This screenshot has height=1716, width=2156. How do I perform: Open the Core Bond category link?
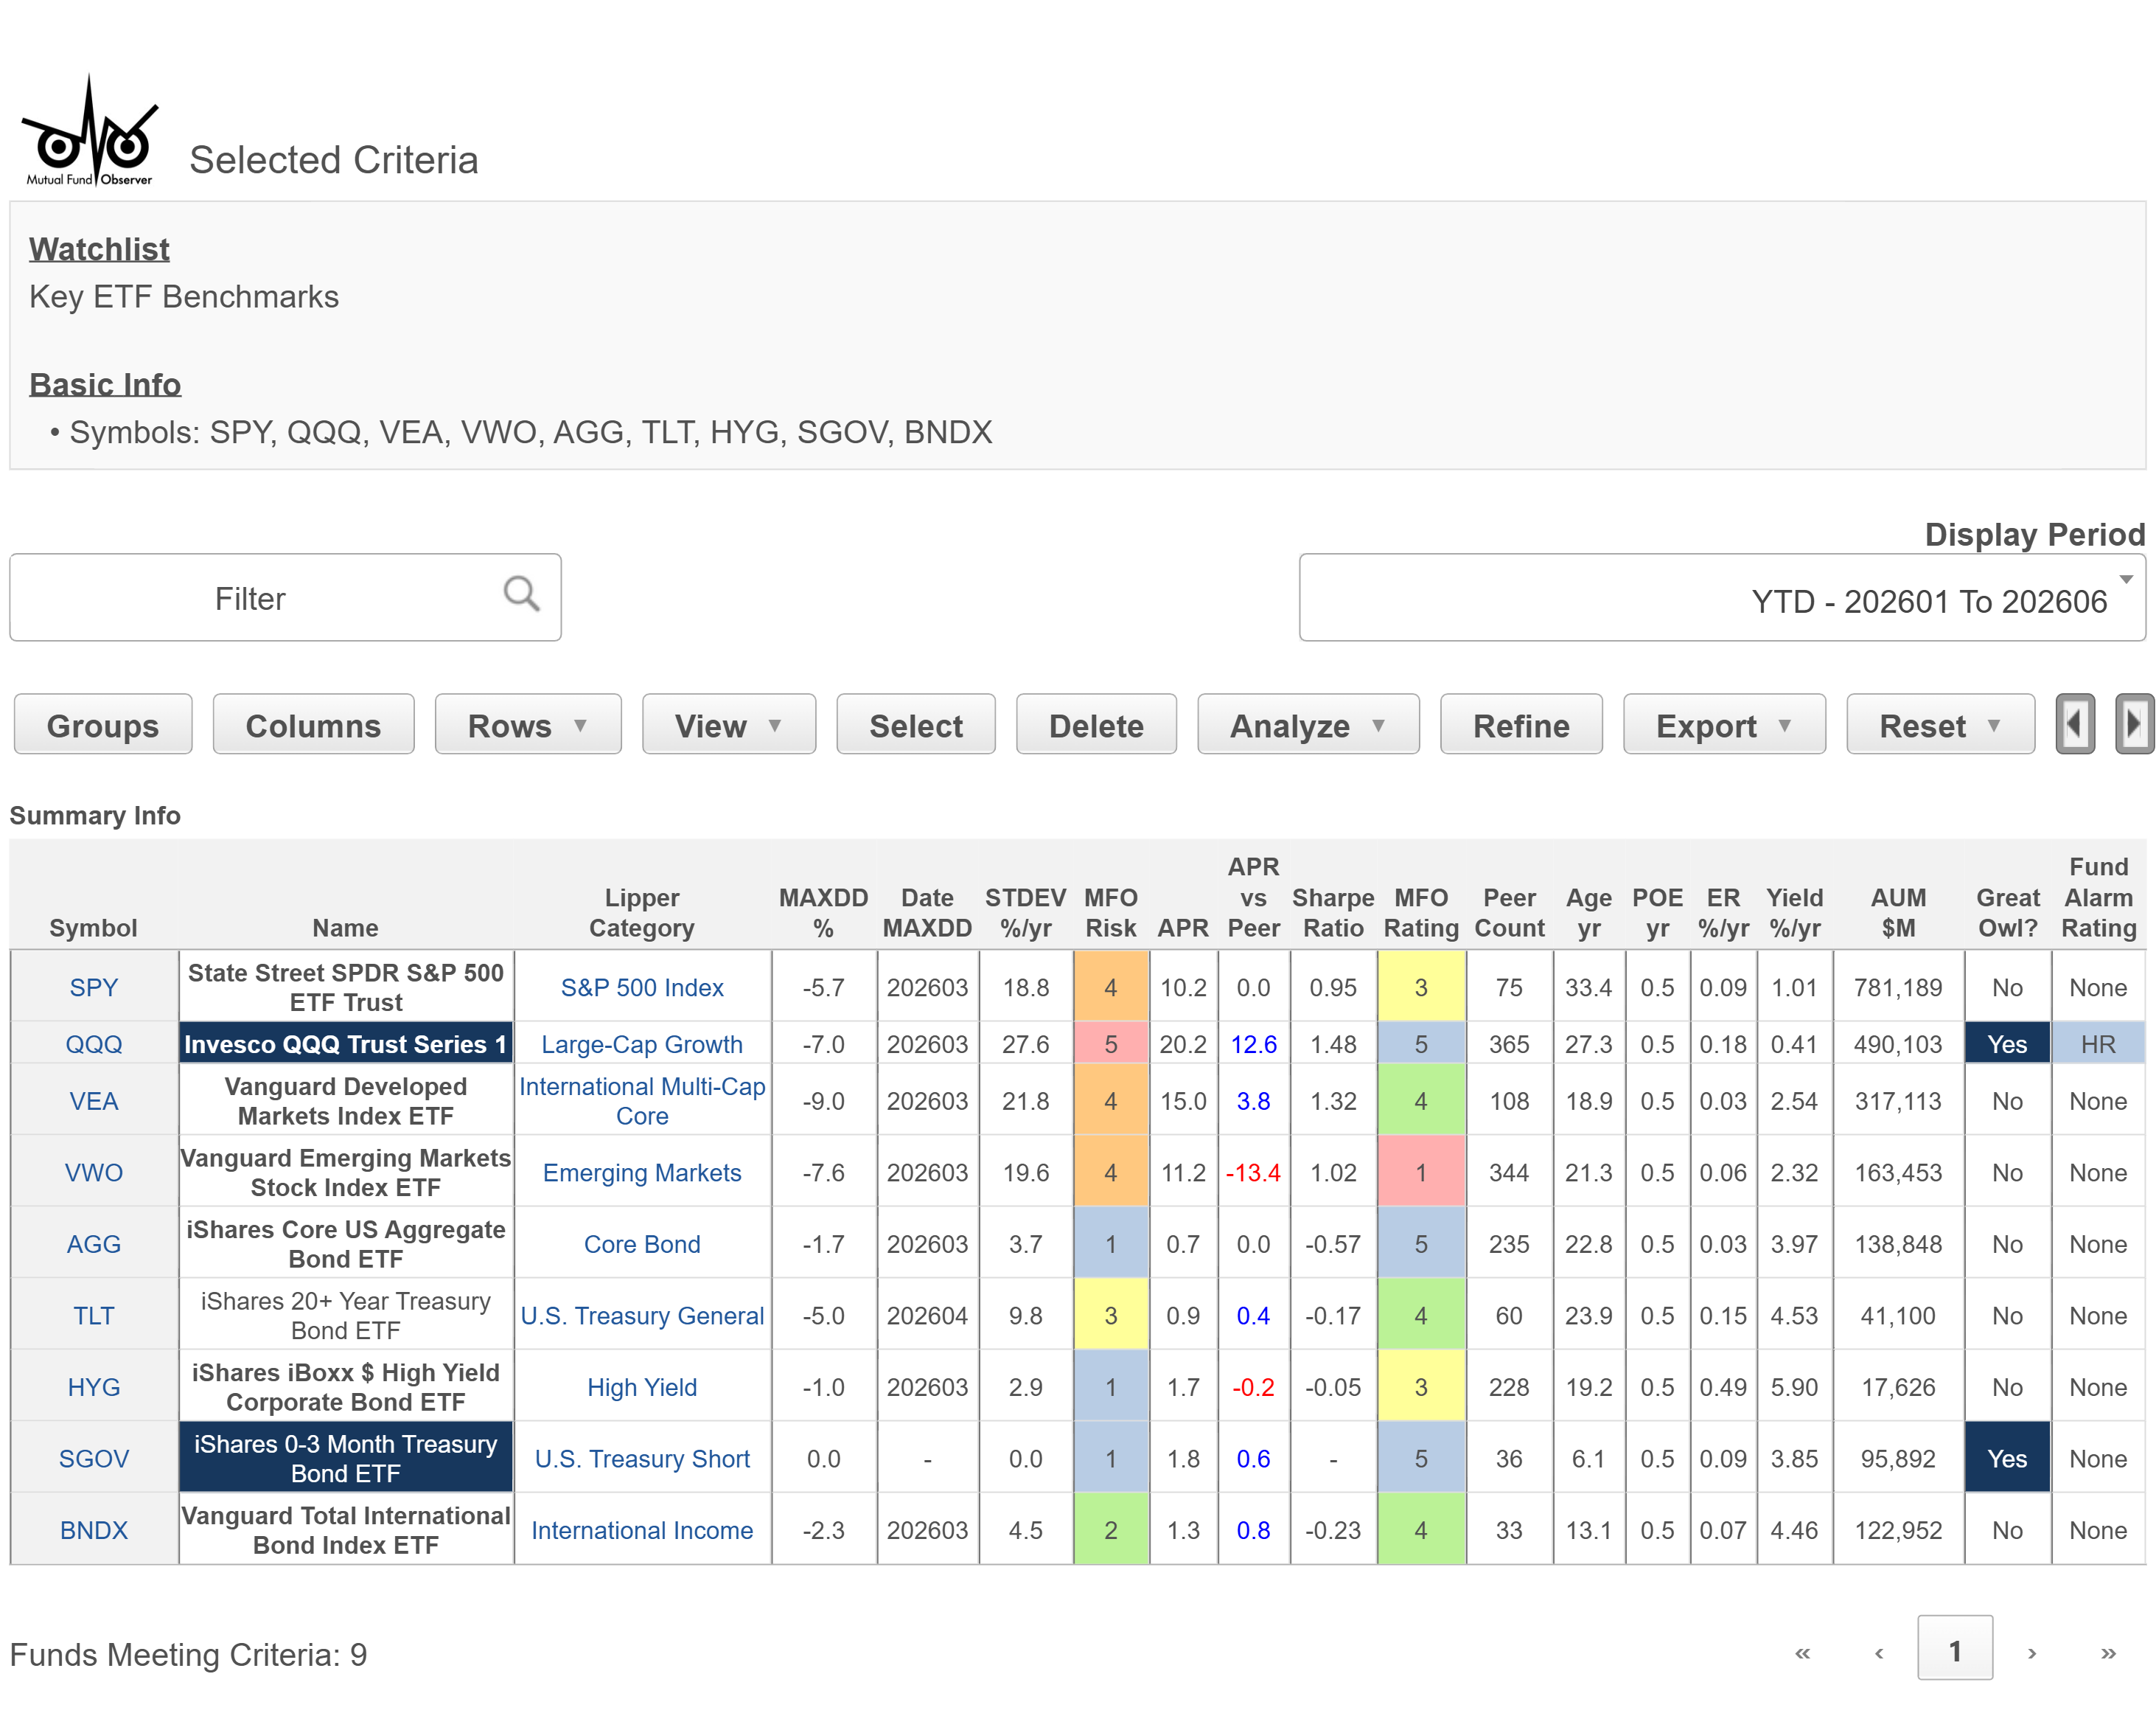(x=642, y=1244)
